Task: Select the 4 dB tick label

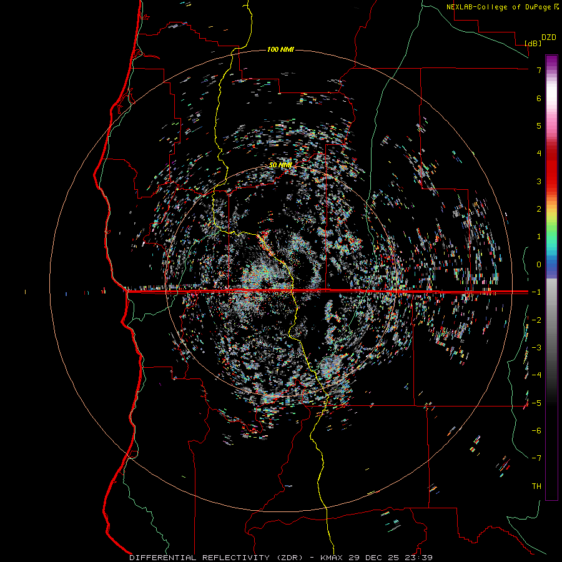Action: point(539,154)
